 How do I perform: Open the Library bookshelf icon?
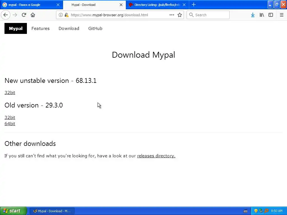pyautogui.click(x=262, y=15)
